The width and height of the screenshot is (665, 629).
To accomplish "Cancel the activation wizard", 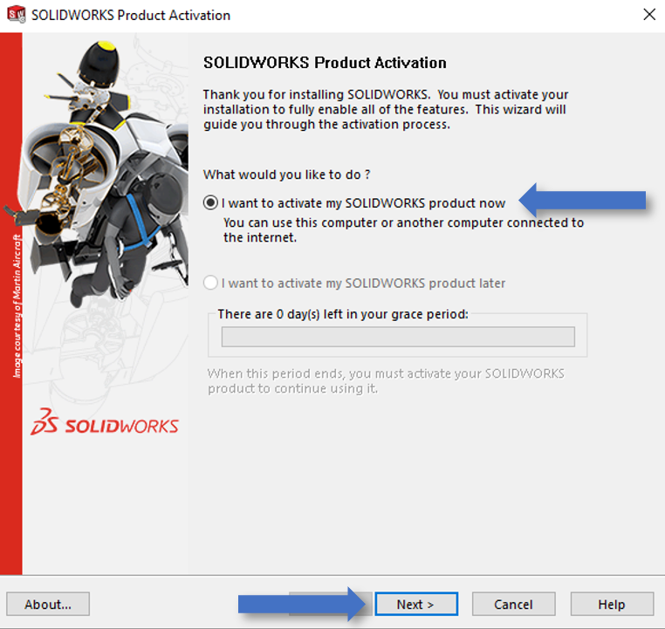I will tap(513, 605).
